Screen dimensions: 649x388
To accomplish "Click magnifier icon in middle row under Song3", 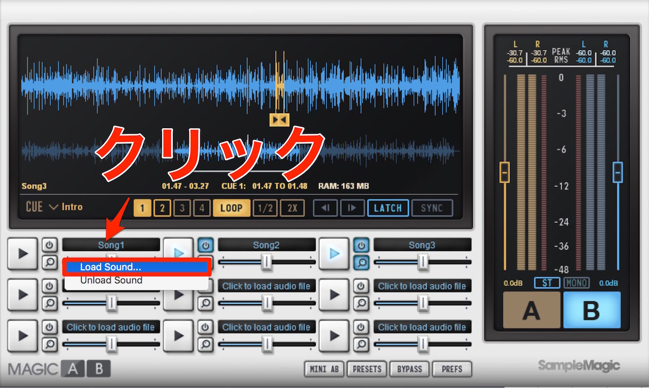I will click(361, 303).
